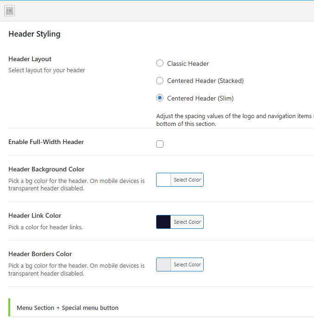Click the Enable Full-Width Header label
Screen dimensions: 314x321
(46, 142)
